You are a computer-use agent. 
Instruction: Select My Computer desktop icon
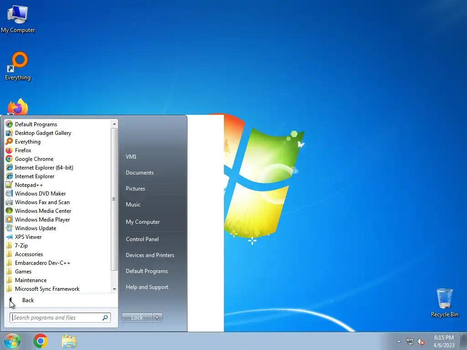[18, 18]
